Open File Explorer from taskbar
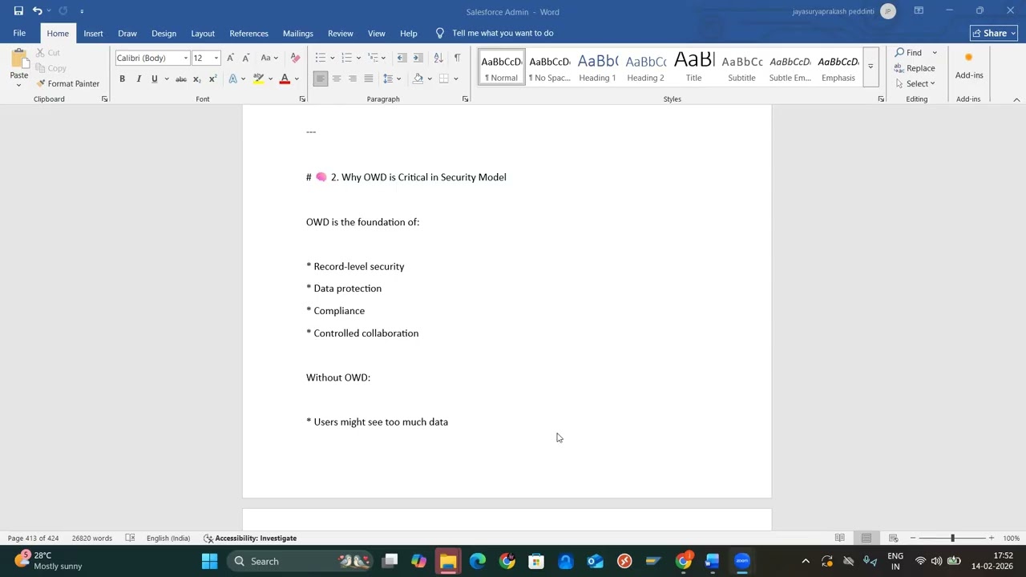Image resolution: width=1026 pixels, height=577 pixels. [x=448, y=561]
